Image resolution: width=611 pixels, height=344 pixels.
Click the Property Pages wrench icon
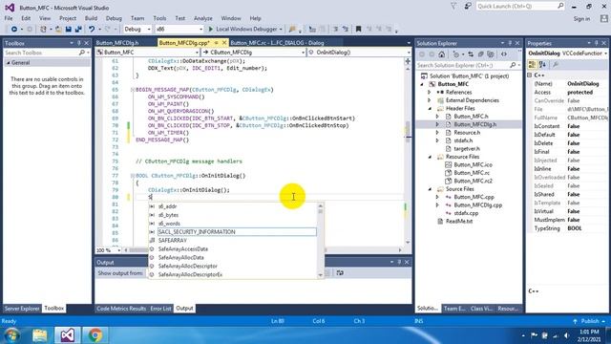[x=556, y=65]
